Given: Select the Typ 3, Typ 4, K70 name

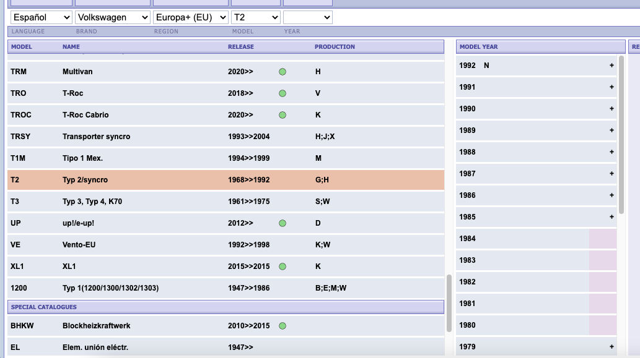Looking at the screenshot, I should click(92, 201).
